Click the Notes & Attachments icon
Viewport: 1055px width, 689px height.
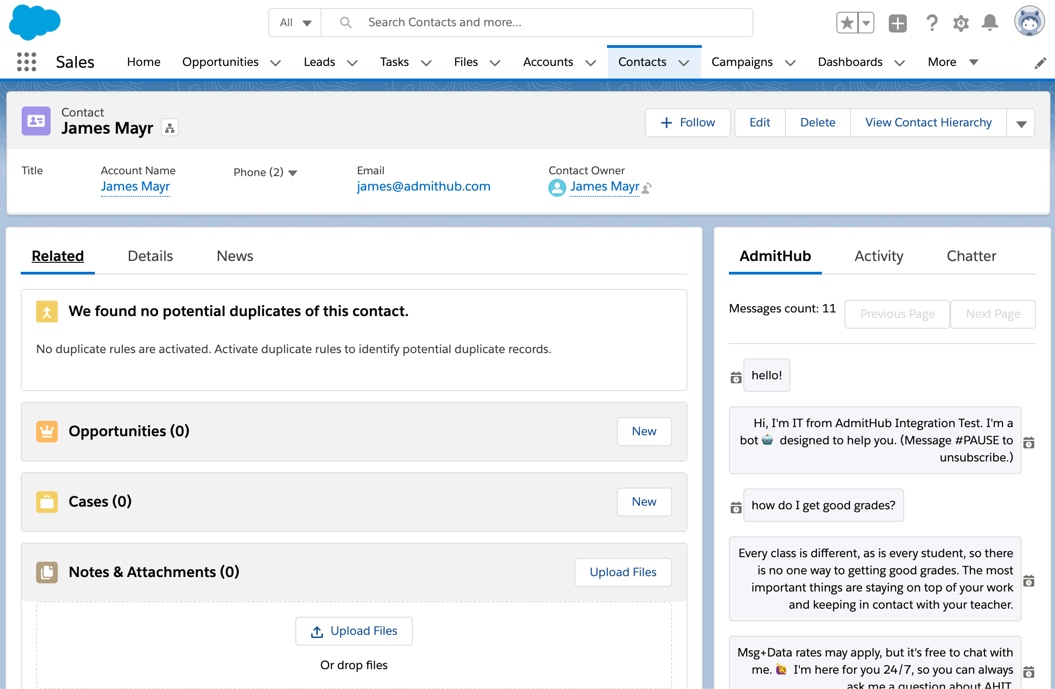pyautogui.click(x=47, y=572)
